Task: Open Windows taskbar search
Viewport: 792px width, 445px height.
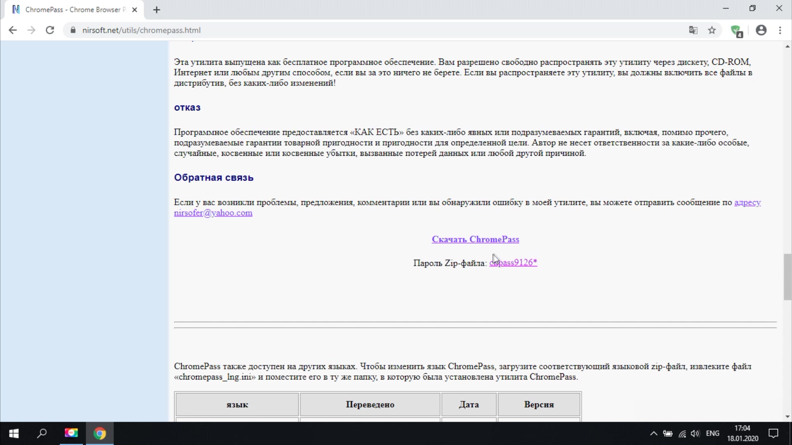Action: [42, 433]
